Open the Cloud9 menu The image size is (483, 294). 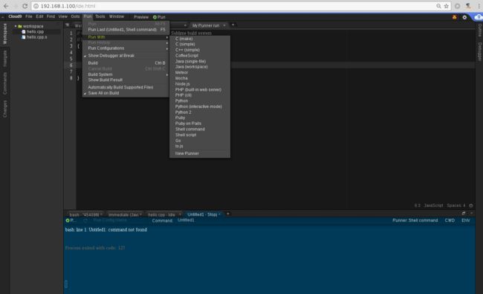click(x=15, y=16)
